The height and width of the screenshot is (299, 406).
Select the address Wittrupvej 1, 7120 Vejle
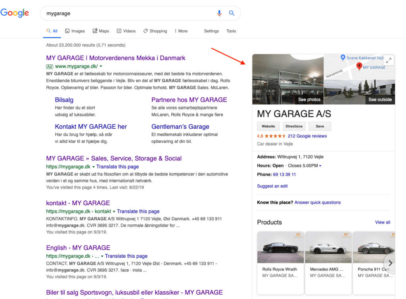pos(300,157)
